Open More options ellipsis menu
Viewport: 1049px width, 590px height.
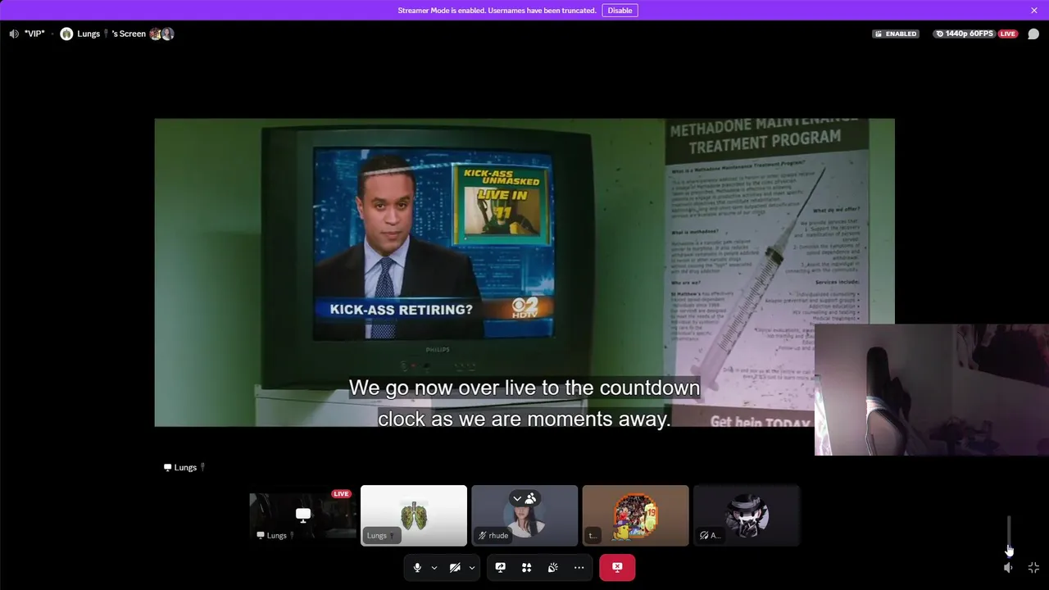pyautogui.click(x=579, y=567)
